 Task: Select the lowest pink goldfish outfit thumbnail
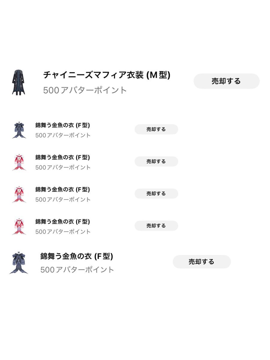(19, 226)
